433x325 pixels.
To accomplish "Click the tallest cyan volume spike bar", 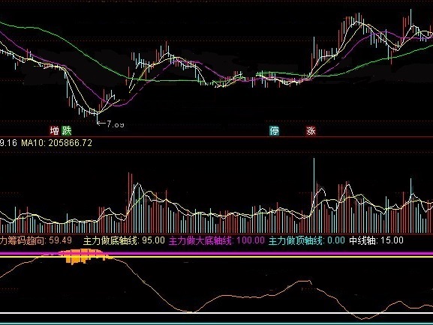I will (x=314, y=195).
